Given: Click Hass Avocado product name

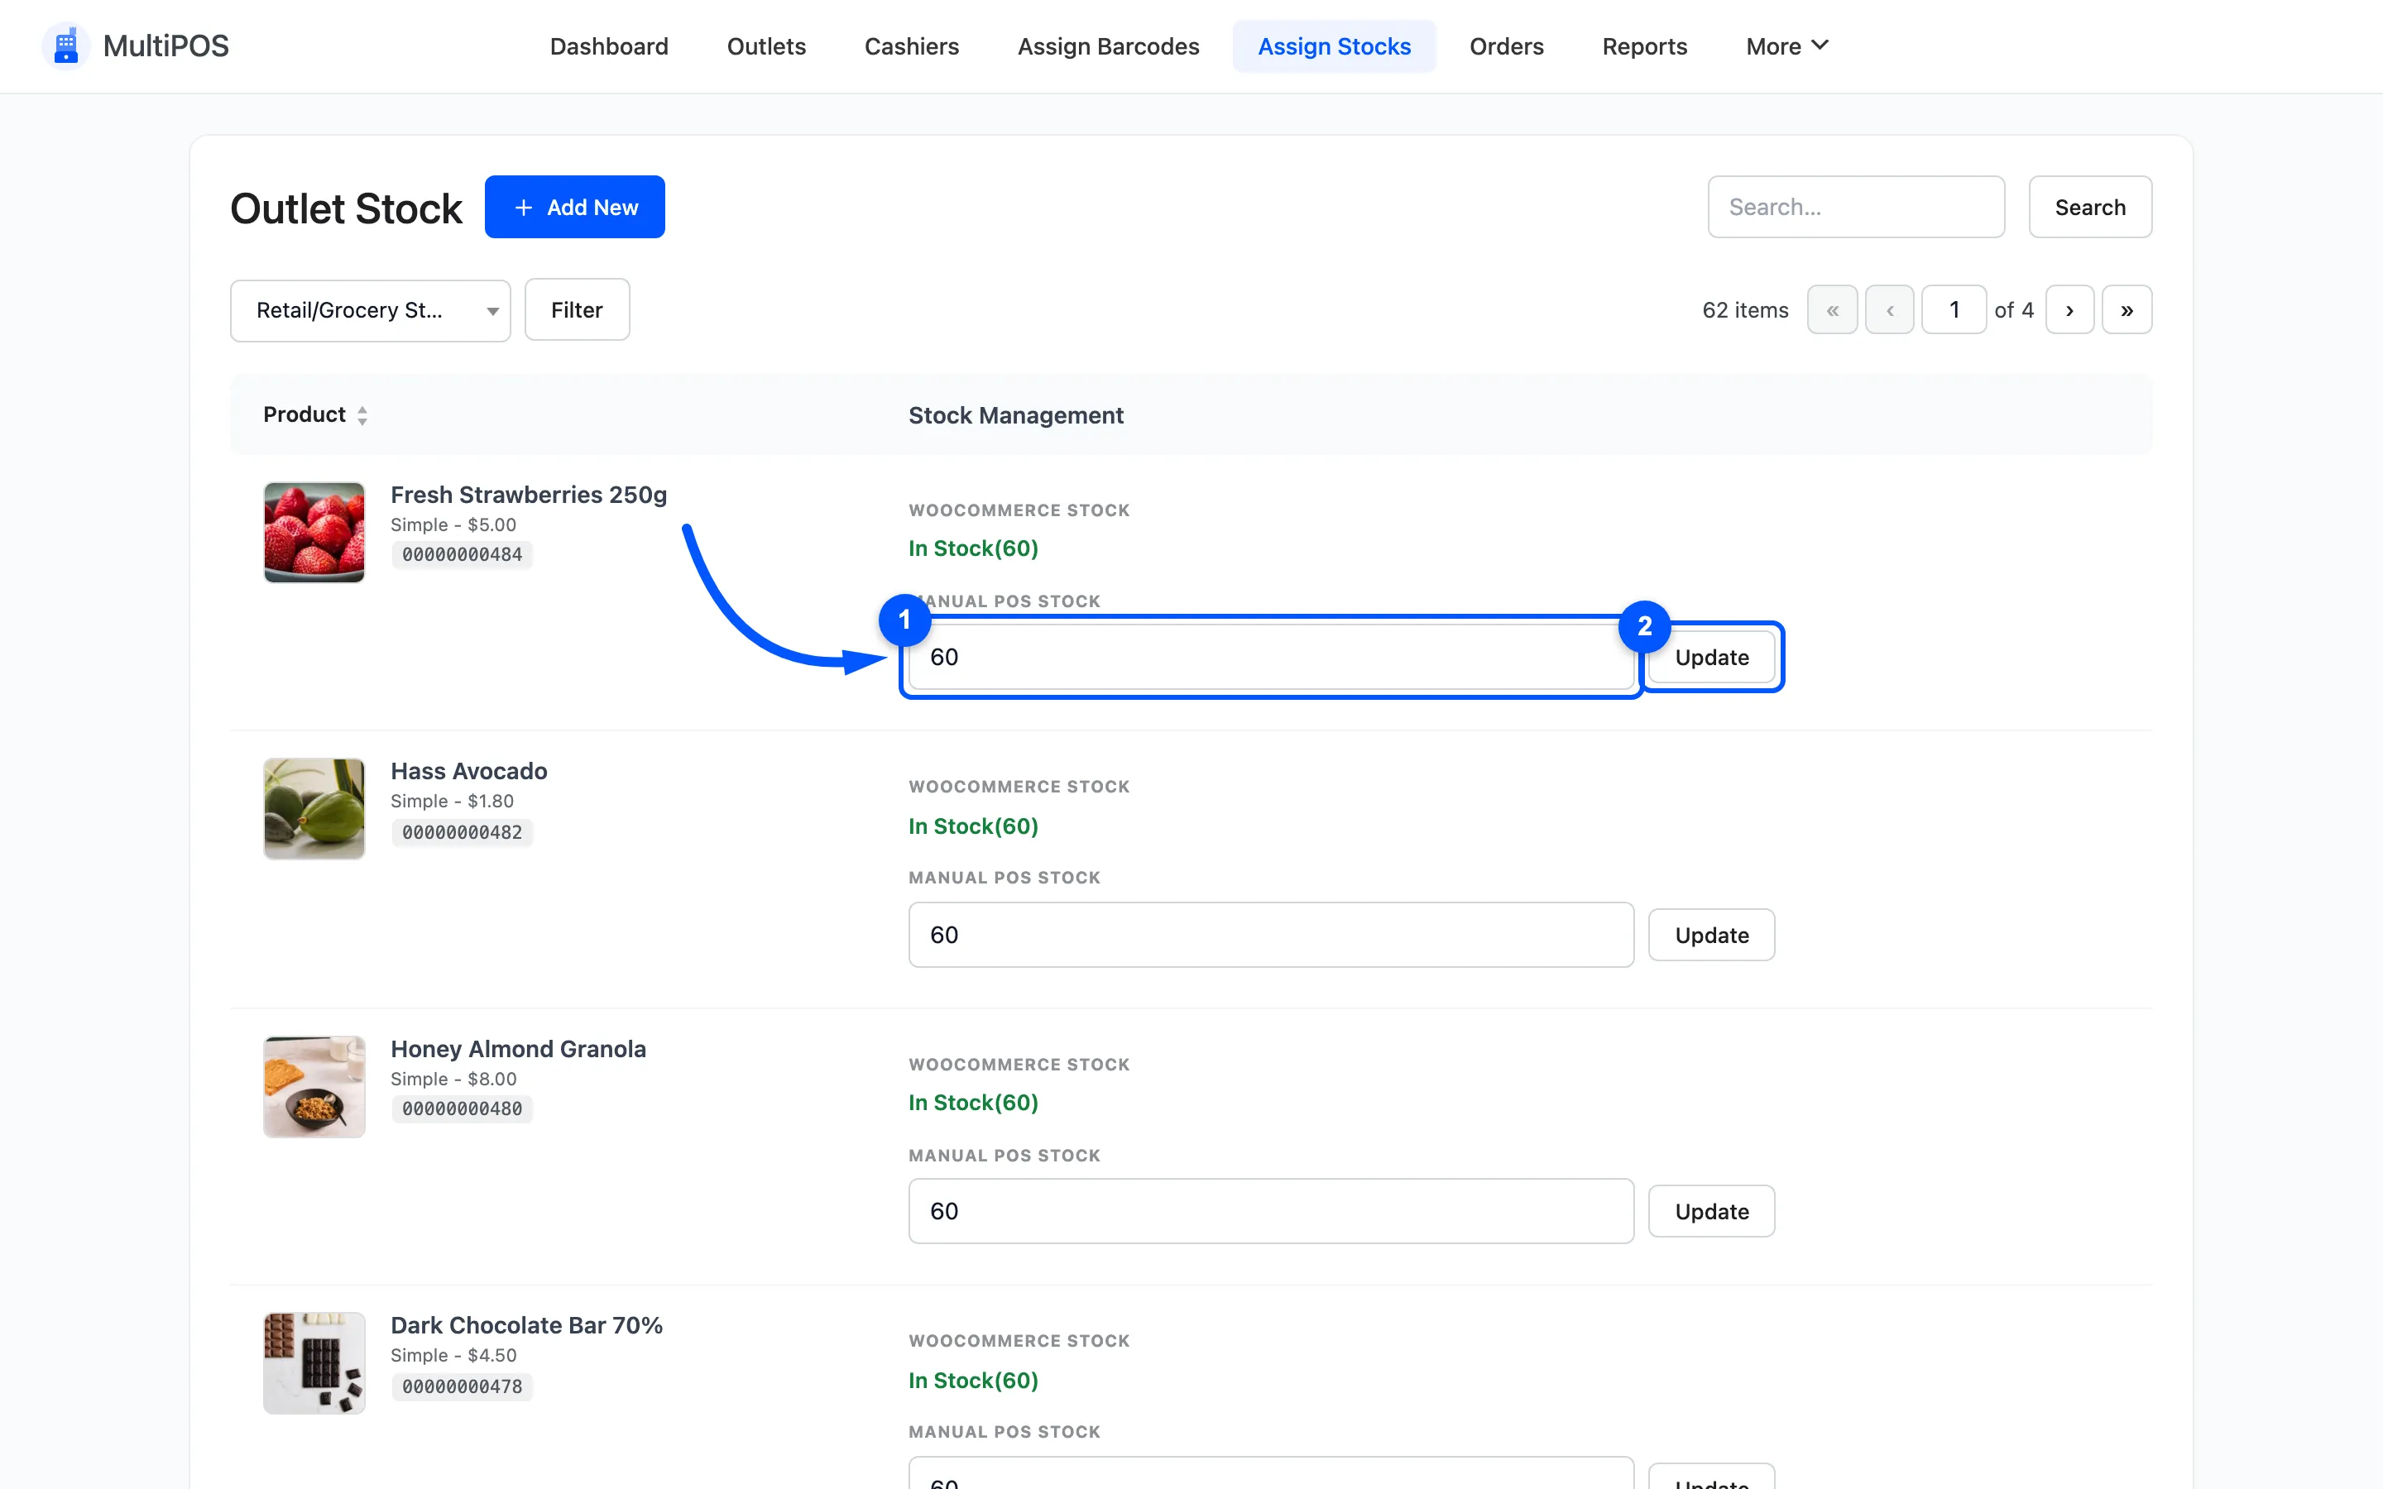Looking at the screenshot, I should coord(468,771).
